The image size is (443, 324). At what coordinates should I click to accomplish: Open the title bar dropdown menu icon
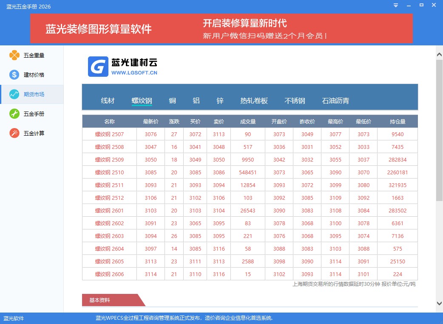coord(395,6)
